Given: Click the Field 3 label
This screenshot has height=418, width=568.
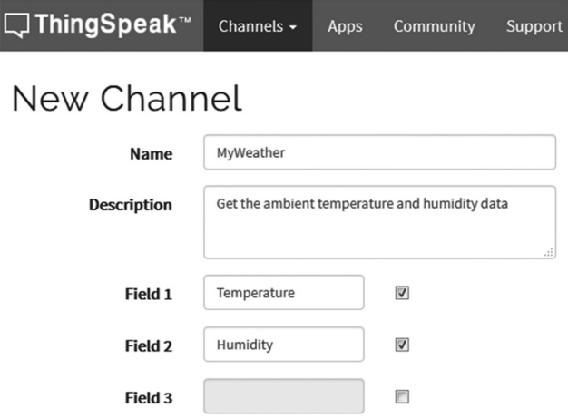Looking at the screenshot, I should (148, 397).
